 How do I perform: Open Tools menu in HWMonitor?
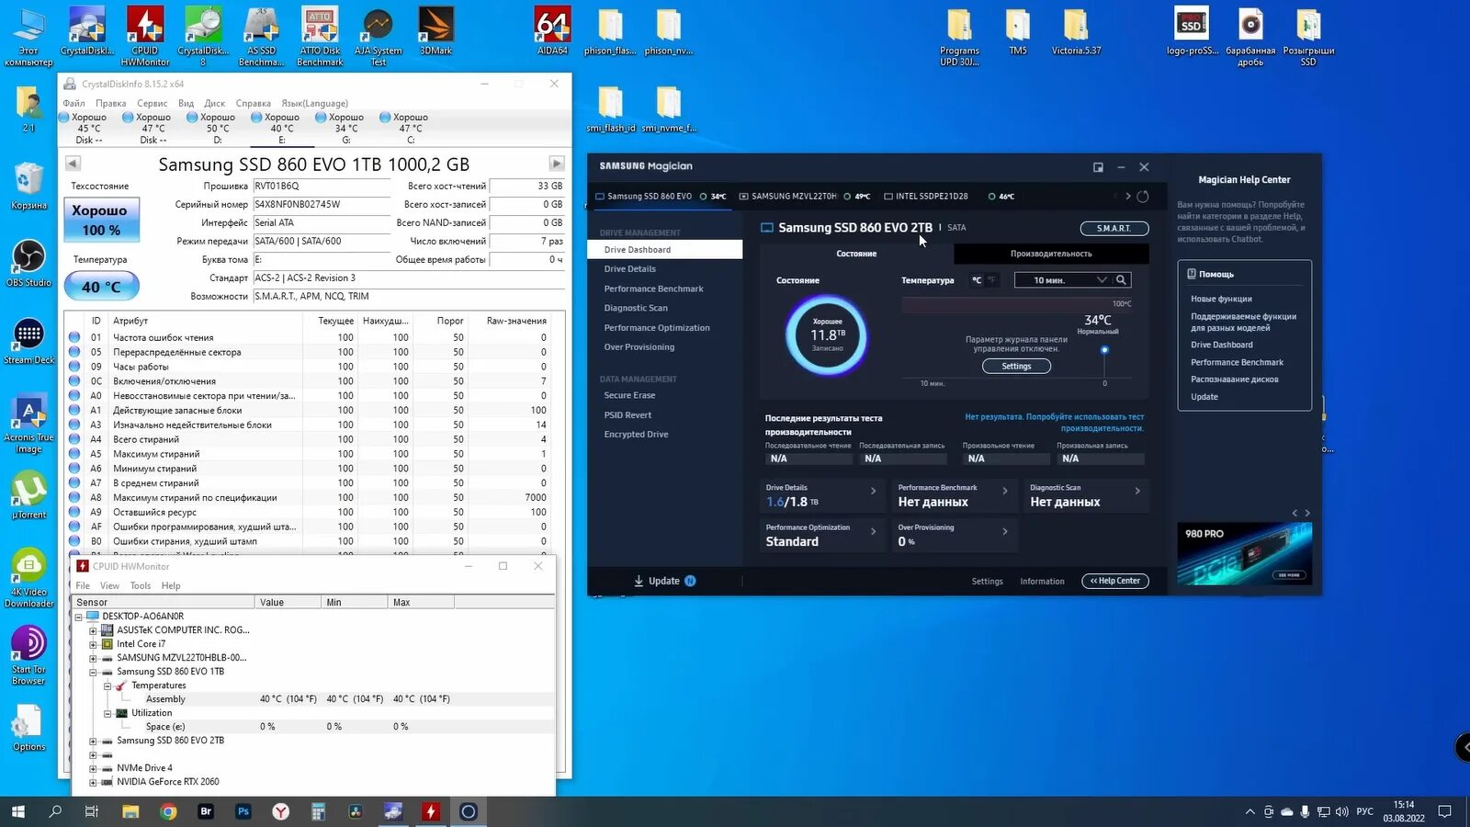pos(141,585)
